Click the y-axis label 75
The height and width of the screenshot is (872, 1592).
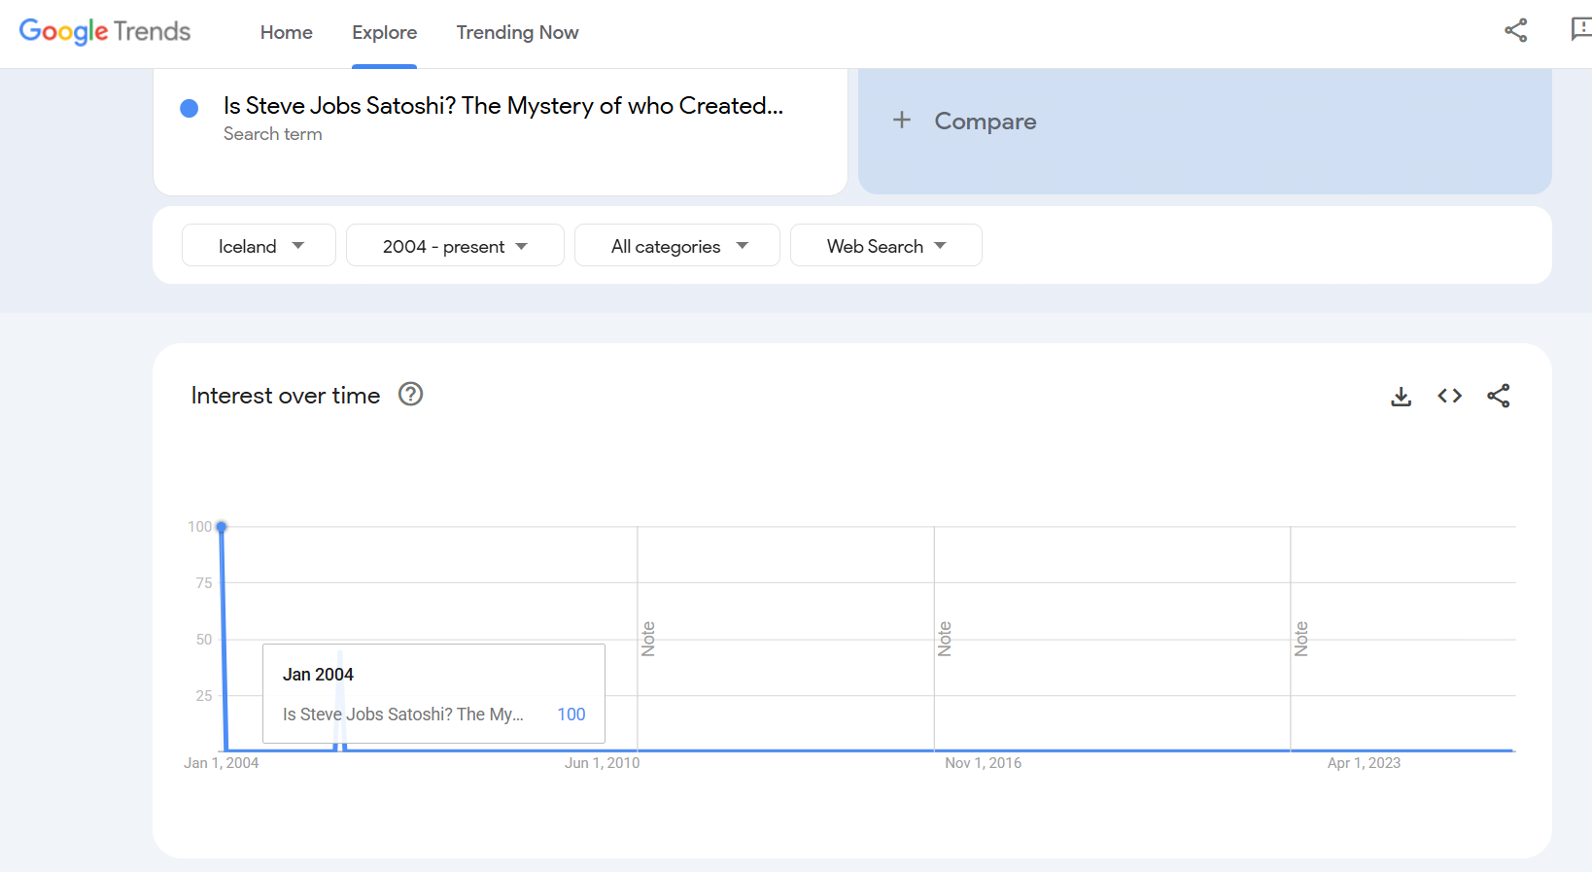pyautogui.click(x=204, y=583)
